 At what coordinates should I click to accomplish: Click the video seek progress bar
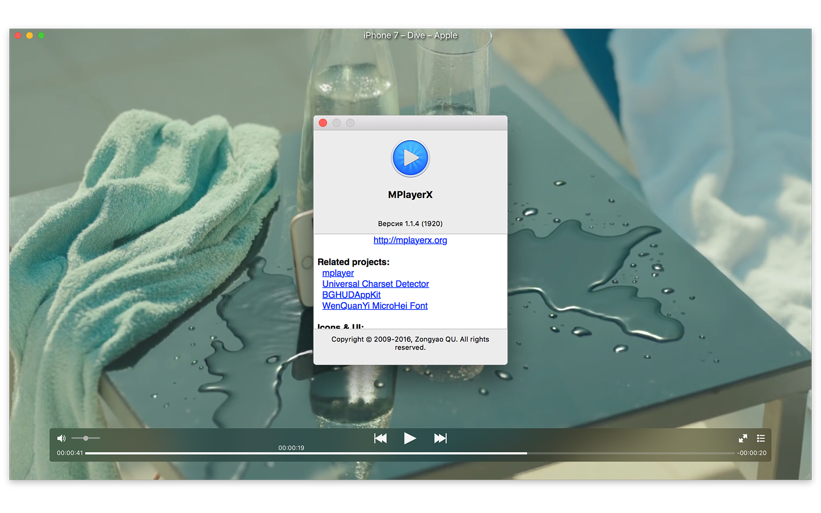click(x=409, y=453)
